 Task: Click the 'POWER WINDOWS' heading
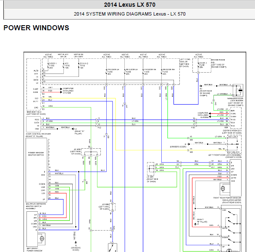coord(36,28)
